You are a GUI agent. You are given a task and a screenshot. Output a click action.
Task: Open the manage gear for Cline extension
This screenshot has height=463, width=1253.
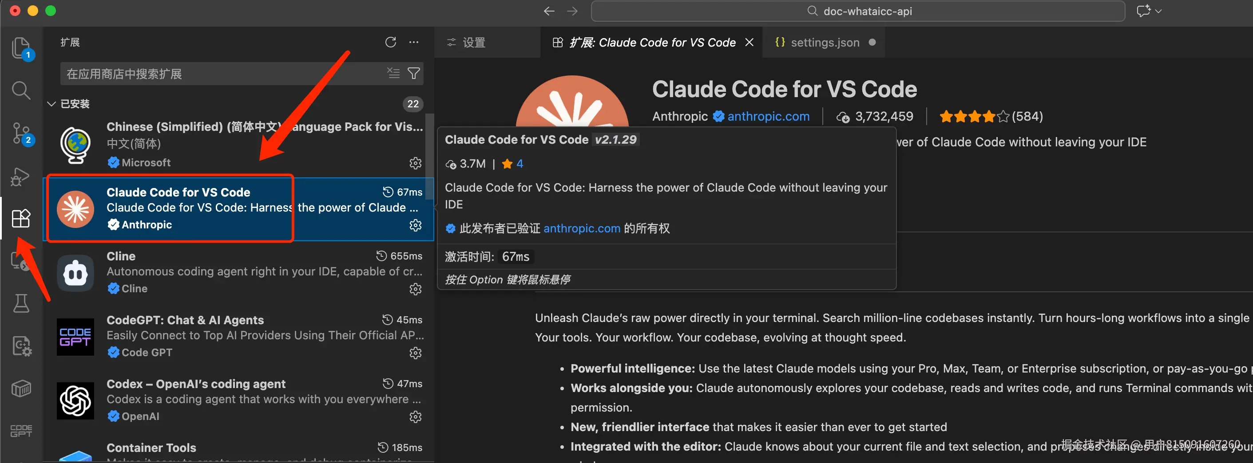(x=415, y=289)
